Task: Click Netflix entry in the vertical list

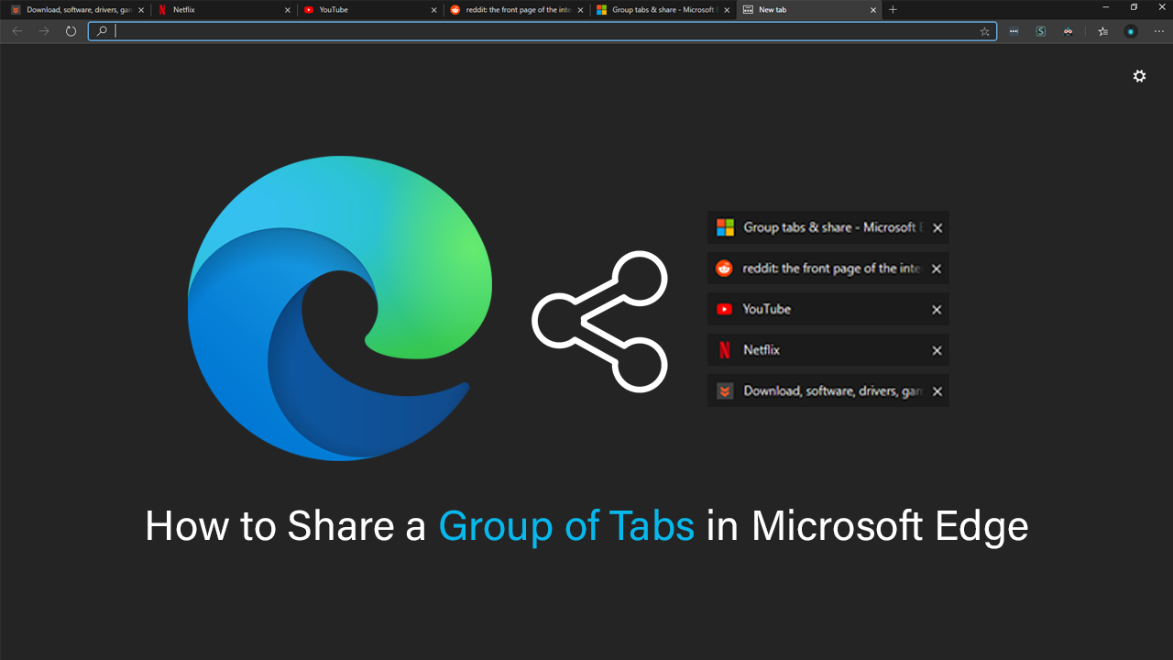Action: pos(828,350)
